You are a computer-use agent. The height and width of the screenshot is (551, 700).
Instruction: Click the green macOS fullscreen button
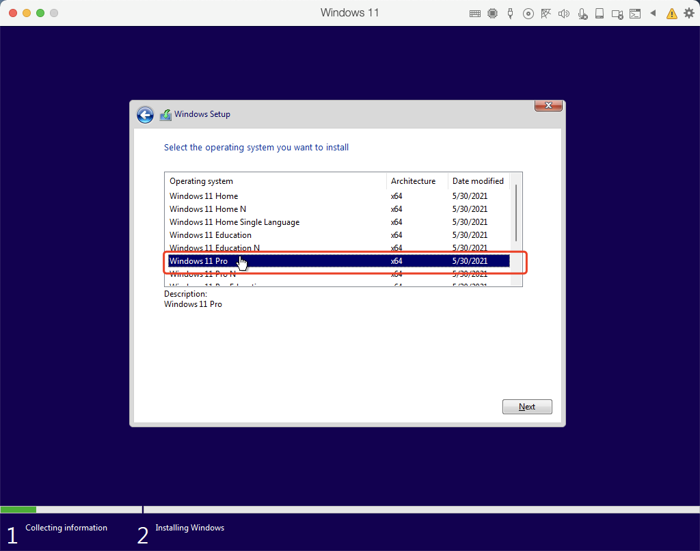[40, 13]
